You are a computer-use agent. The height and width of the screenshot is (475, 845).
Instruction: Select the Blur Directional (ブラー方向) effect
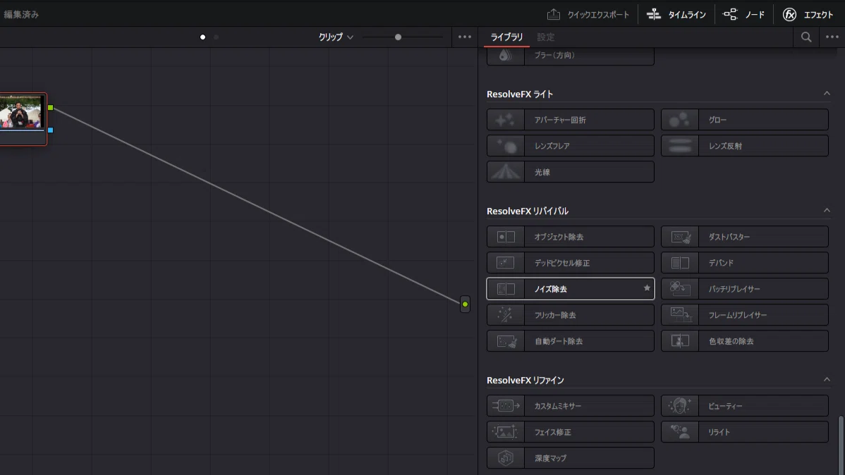(570, 56)
